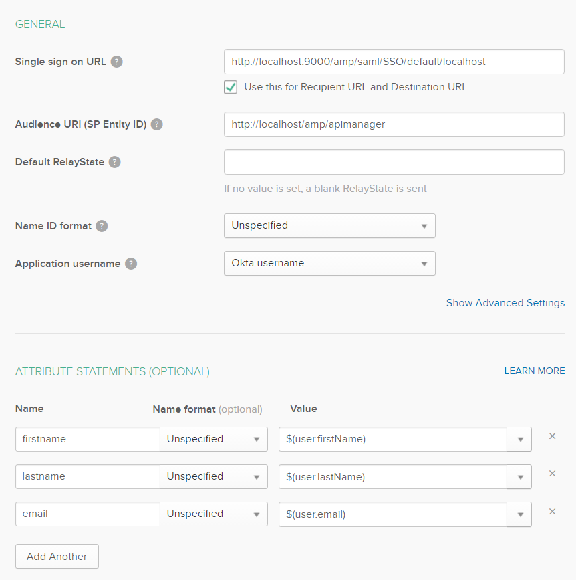
Task: Open the LEARN MORE link
Action: (534, 371)
